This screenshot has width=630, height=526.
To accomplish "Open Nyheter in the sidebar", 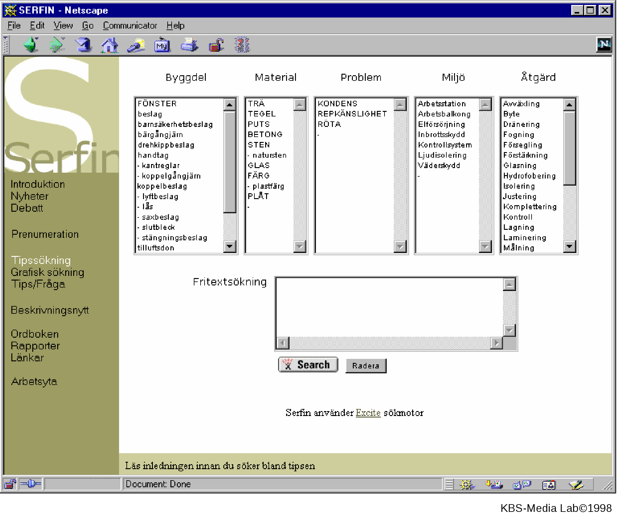I will [x=30, y=196].
